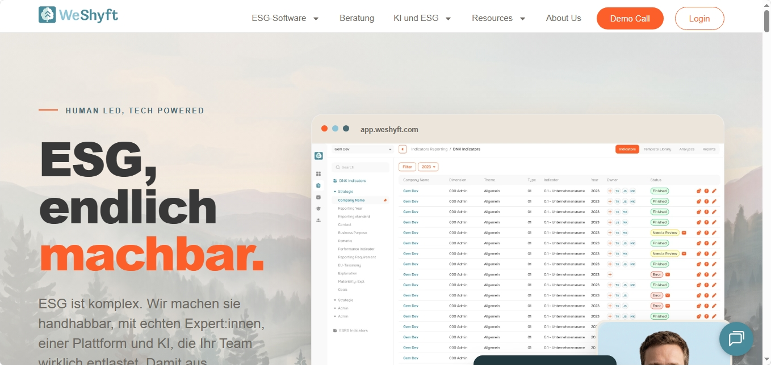The image size is (771, 365).
Task: Select Performance Indicator in the sidebar
Action: [x=356, y=249]
